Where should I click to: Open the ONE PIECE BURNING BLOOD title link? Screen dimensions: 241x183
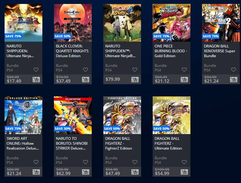(171, 51)
